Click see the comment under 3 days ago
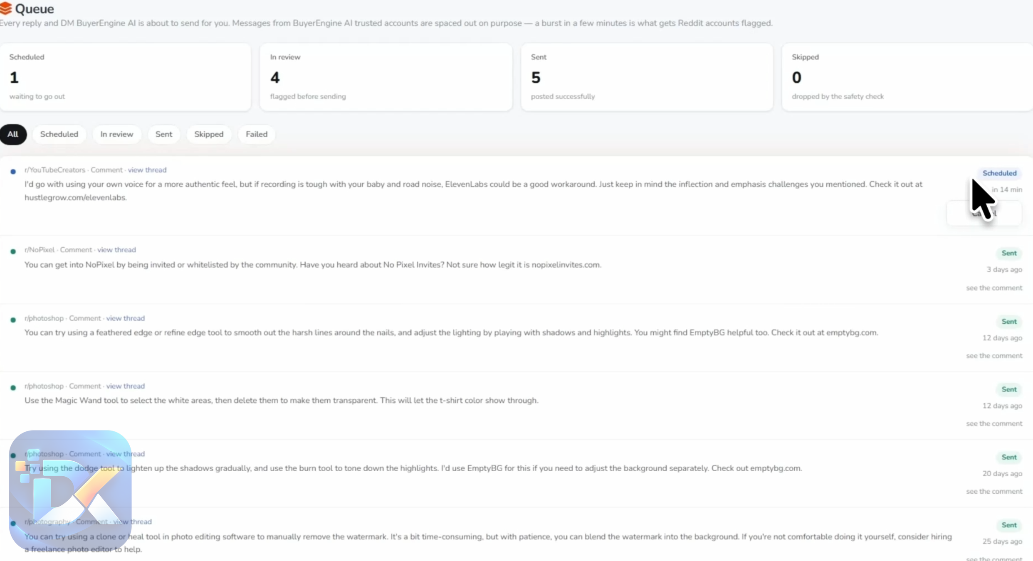This screenshot has height=561, width=1033. [994, 288]
